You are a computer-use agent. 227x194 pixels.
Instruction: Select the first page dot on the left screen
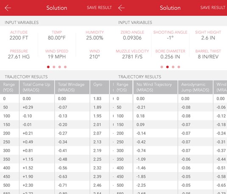pos(48,67)
